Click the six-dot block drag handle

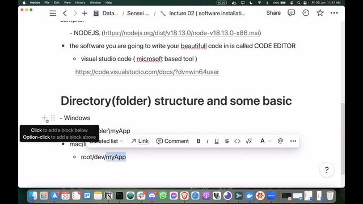(53, 118)
